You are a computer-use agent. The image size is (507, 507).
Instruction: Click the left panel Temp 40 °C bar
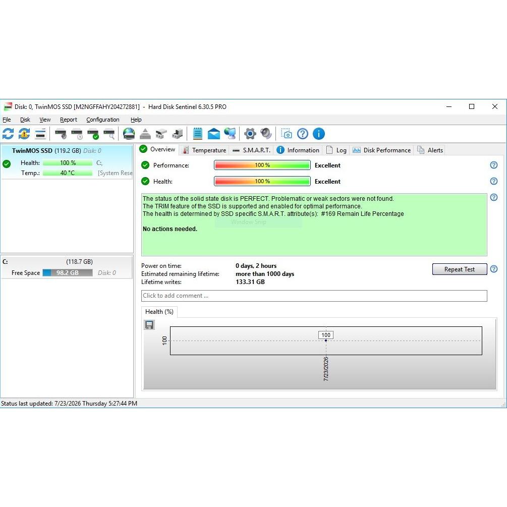68,173
